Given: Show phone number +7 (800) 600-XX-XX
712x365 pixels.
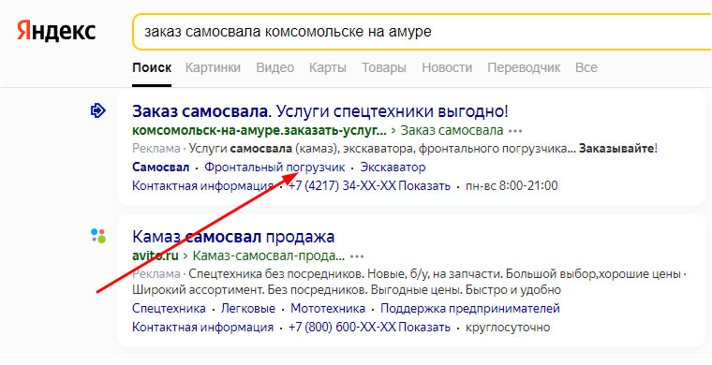Looking at the screenshot, I should (370, 328).
